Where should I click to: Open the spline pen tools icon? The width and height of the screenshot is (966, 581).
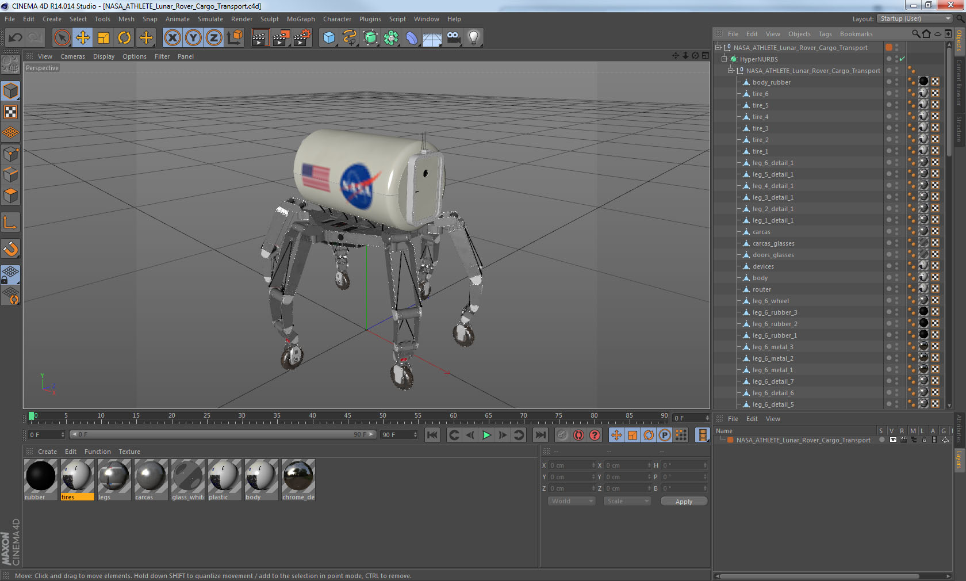[350, 38]
